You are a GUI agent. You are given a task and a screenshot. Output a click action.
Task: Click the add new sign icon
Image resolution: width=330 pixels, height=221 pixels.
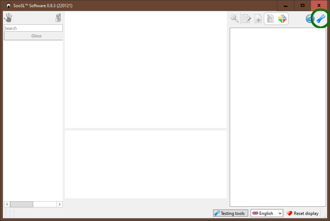(x=258, y=19)
